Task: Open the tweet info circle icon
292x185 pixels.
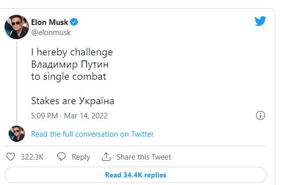Action: tap(261, 115)
